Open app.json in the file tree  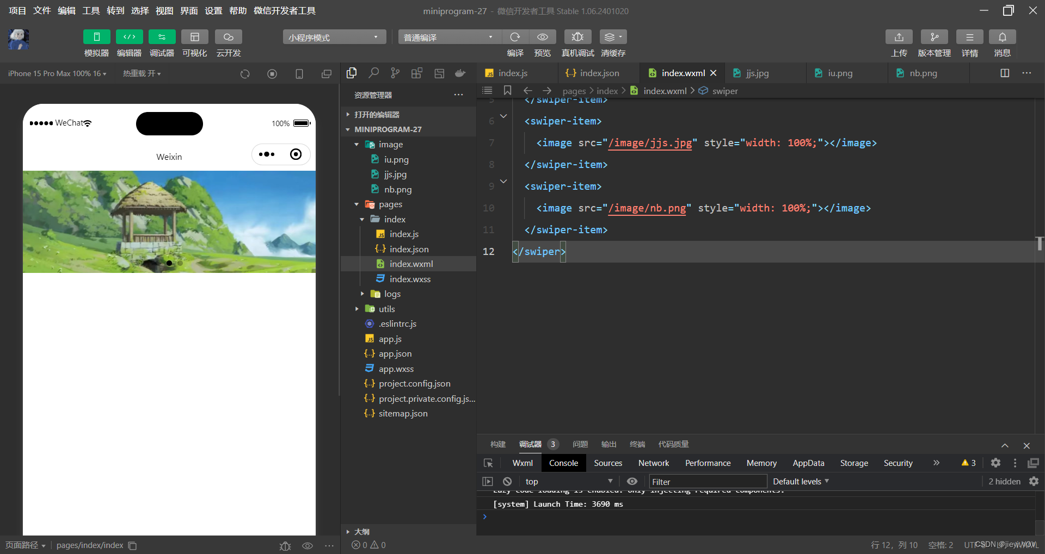pos(395,353)
